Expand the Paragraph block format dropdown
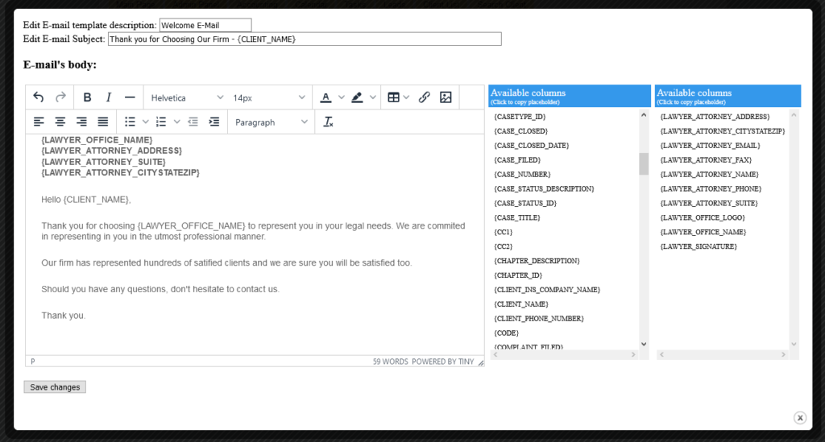Viewport: 825px width, 442px height. (x=271, y=122)
